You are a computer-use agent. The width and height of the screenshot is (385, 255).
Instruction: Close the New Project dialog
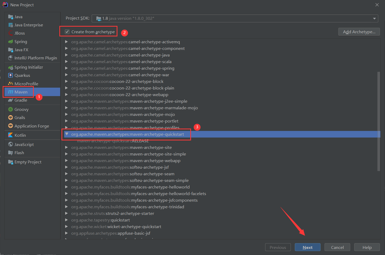click(x=377, y=5)
